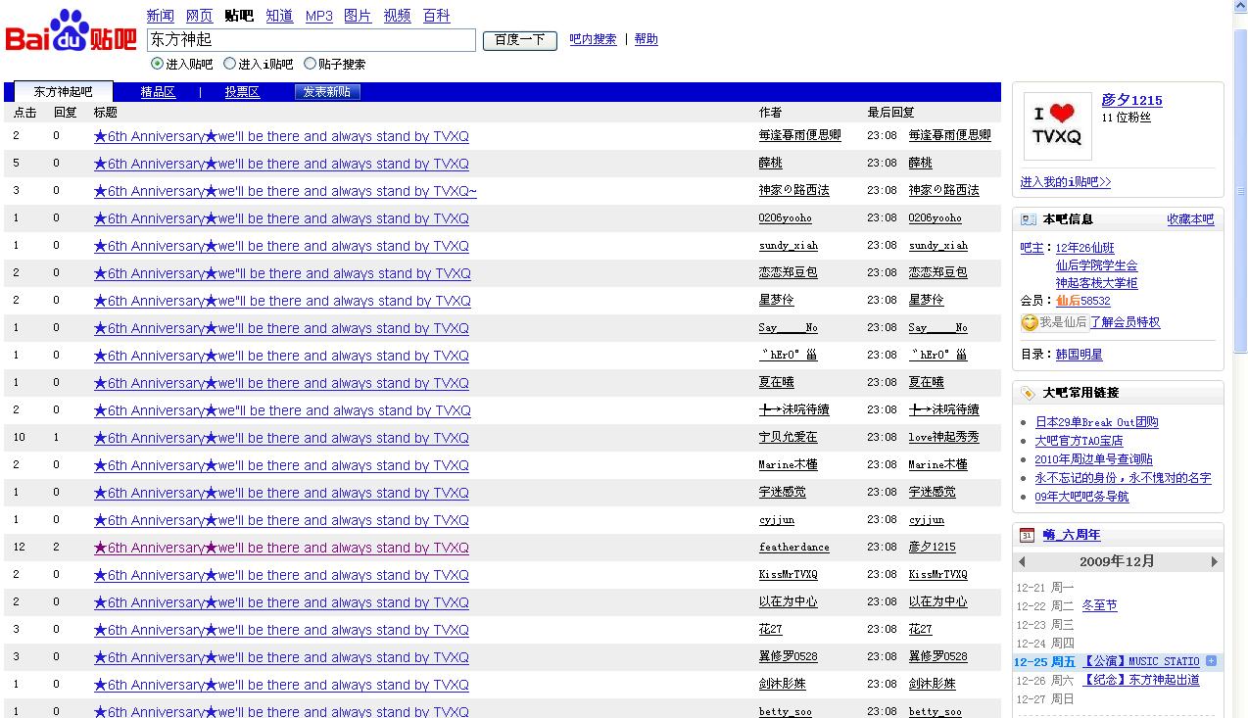Open the 百科 top navigation link
1248x718 pixels.
point(436,16)
